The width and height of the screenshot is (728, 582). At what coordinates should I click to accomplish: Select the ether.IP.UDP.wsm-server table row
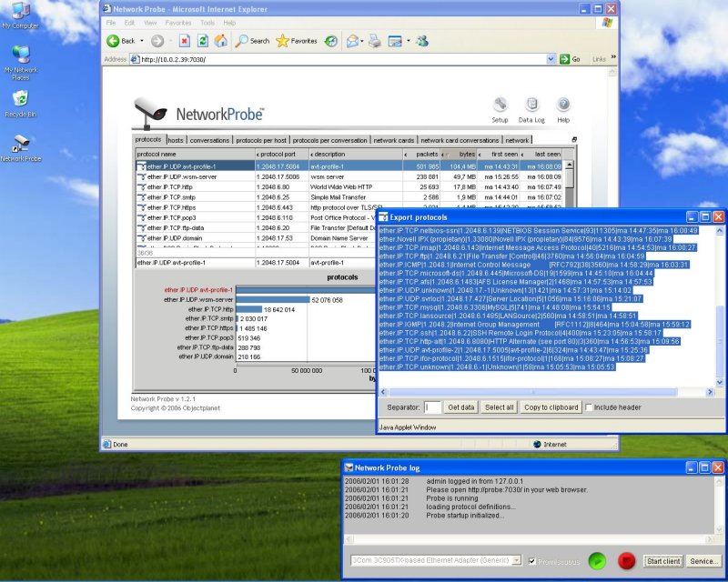349,176
